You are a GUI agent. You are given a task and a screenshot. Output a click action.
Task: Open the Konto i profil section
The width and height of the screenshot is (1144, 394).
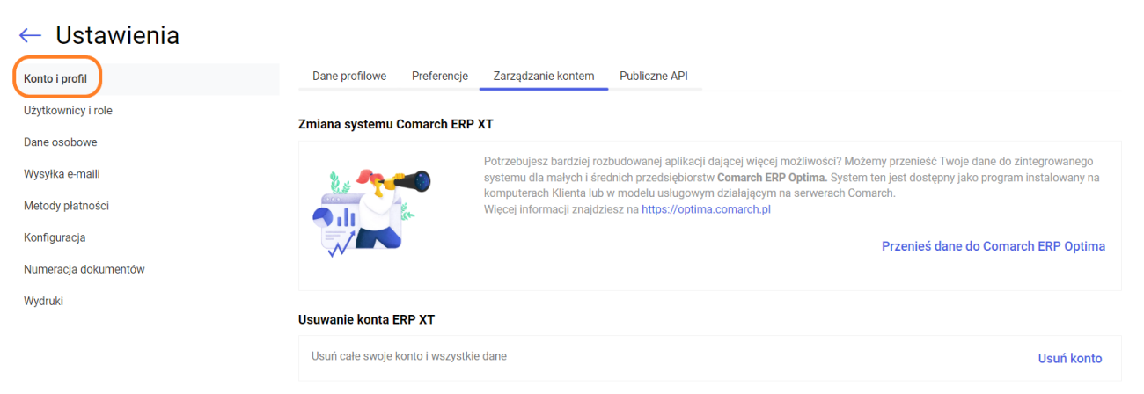pos(55,79)
